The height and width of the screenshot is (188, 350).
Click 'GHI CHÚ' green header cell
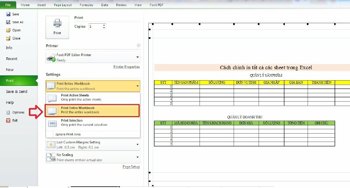click(x=322, y=123)
